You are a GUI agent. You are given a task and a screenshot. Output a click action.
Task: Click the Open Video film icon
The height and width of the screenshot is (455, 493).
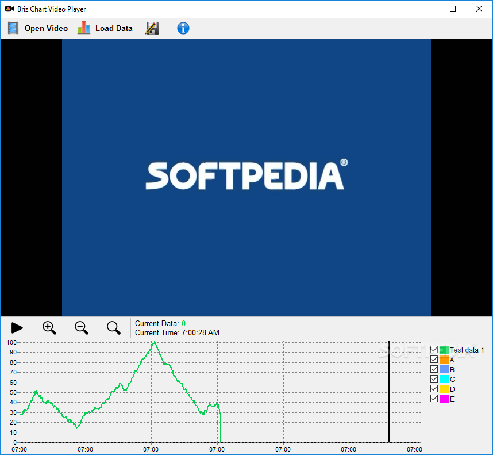click(13, 28)
